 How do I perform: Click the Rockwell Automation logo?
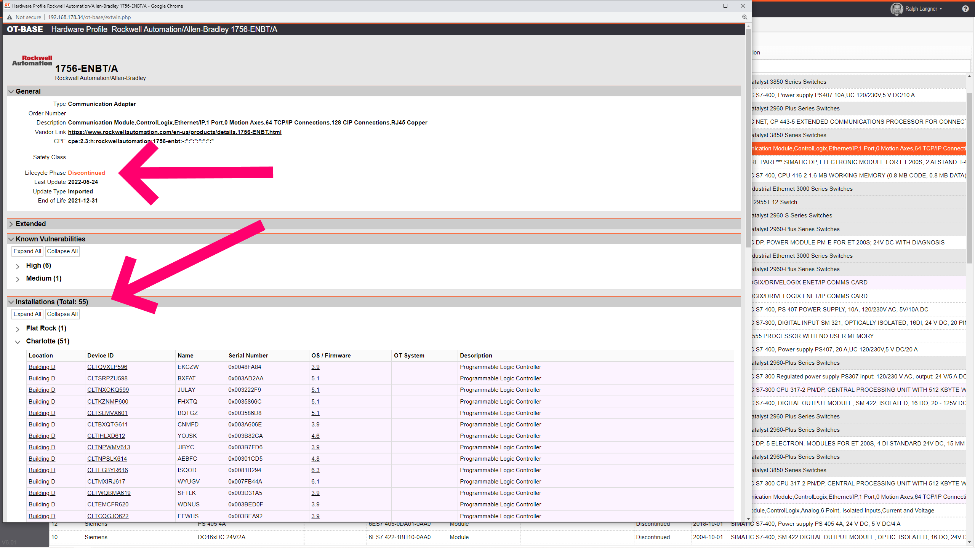(x=32, y=61)
